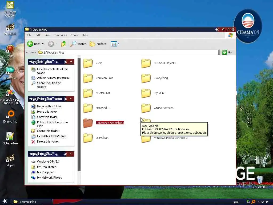The image size is (273, 205).
Task: Open the File menu
Action: tap(29, 35)
